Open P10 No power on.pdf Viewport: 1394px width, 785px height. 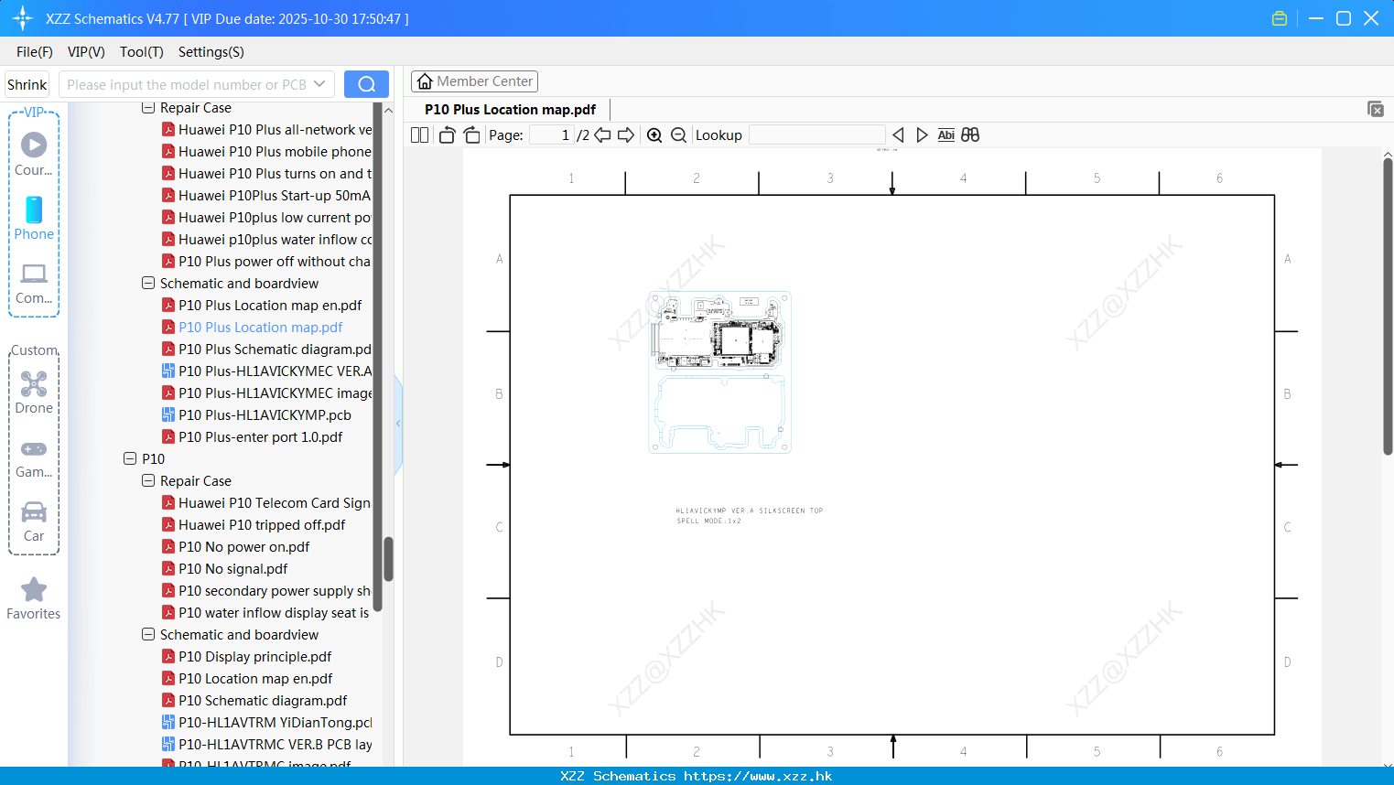tap(235, 546)
